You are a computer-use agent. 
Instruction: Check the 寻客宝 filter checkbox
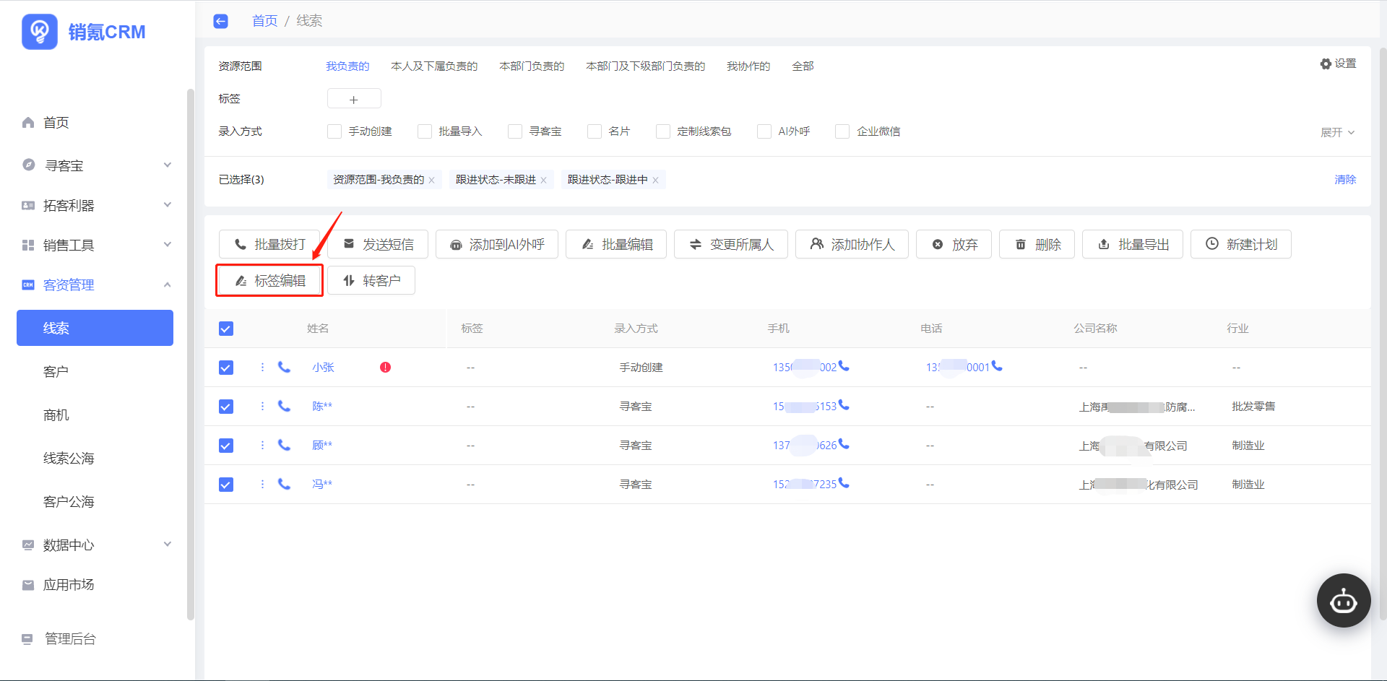(515, 131)
